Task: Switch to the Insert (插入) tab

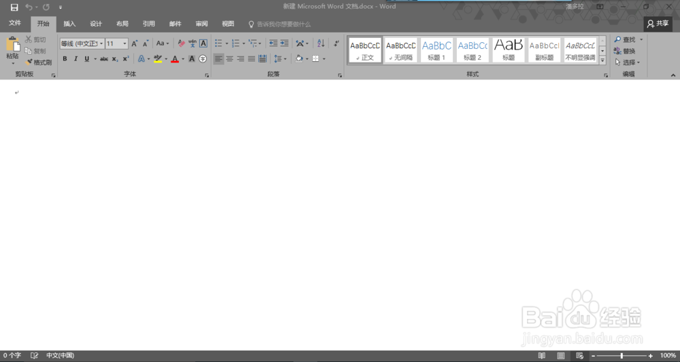Action: click(x=69, y=24)
